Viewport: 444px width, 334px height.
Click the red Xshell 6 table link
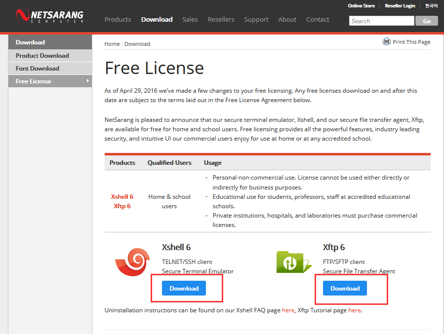pos(122,196)
